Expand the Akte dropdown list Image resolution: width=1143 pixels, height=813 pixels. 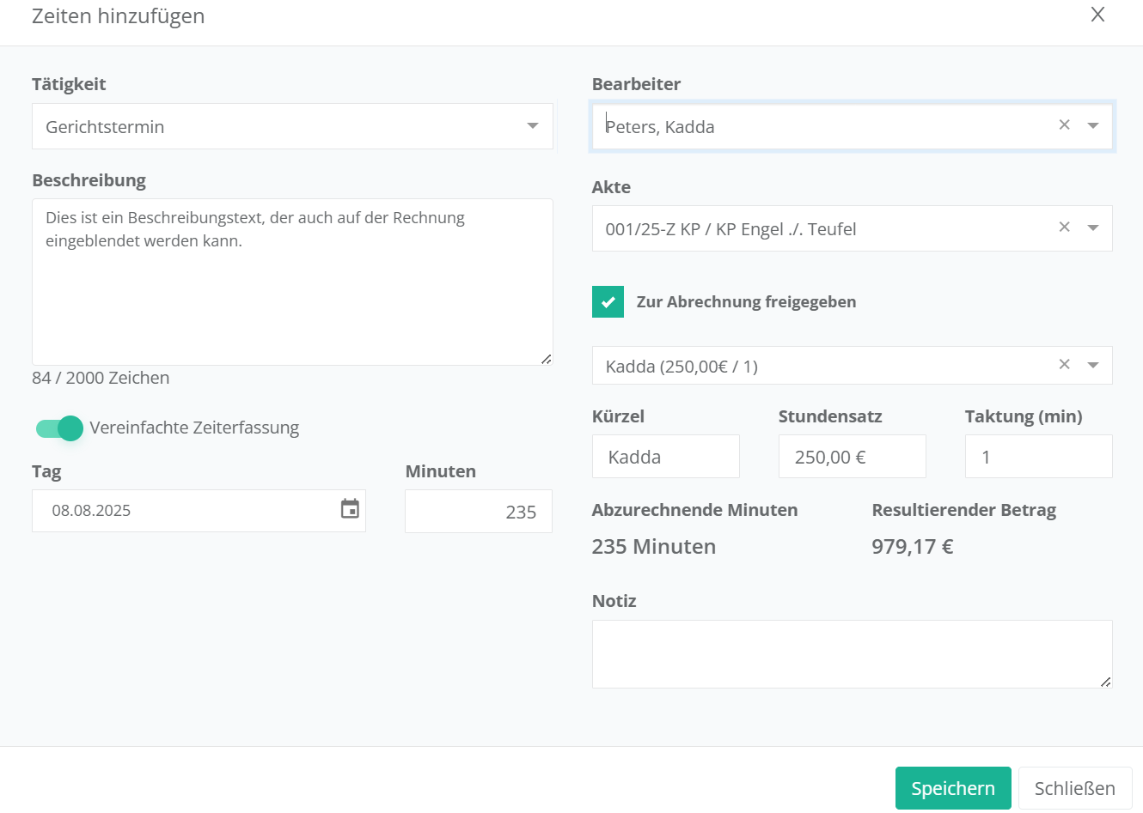(x=1093, y=228)
